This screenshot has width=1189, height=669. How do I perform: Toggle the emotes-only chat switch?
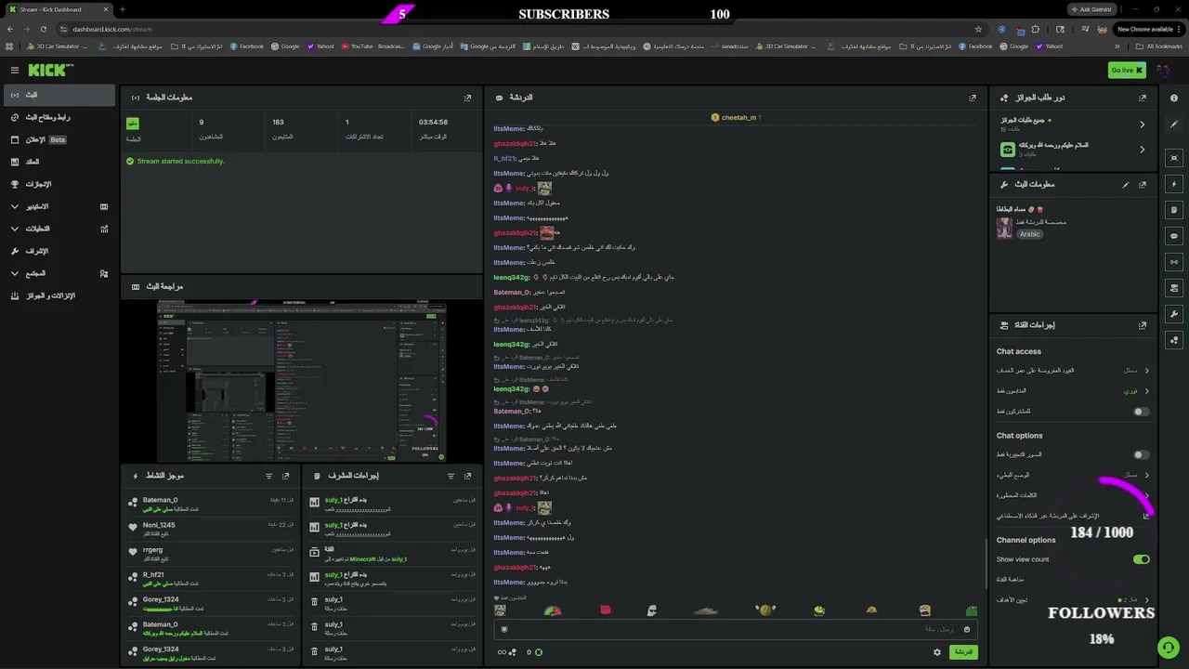(1141, 454)
